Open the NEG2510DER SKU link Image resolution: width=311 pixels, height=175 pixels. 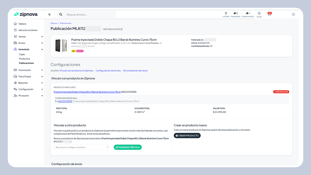(65, 101)
